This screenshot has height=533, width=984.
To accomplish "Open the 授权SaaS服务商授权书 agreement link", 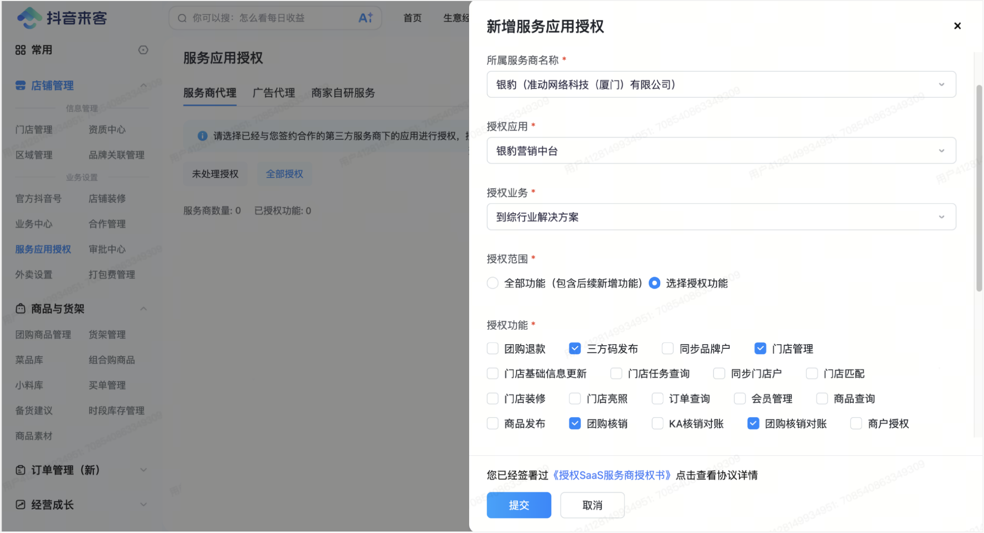I will (612, 475).
